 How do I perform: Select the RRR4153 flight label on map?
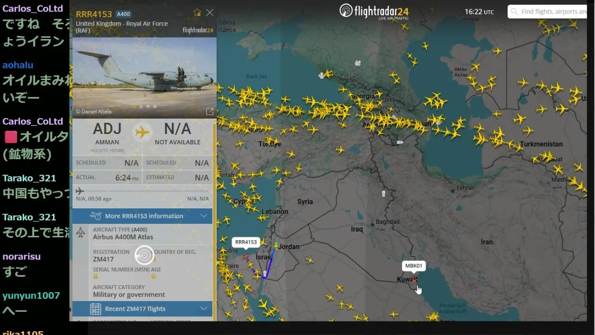click(246, 242)
